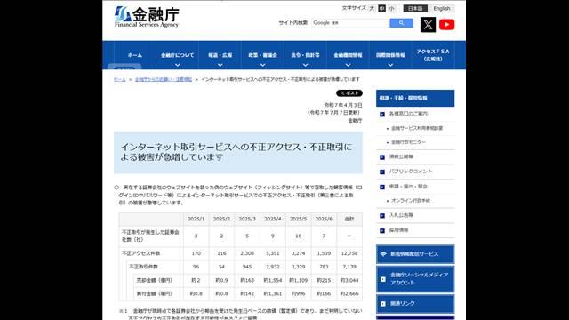Click the 不正取引件数 row label
Viewport: 569px width, 320px height.
(144, 267)
